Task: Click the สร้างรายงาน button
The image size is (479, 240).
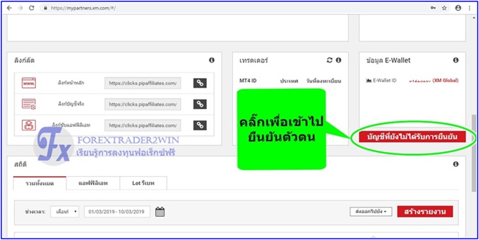Action: tap(424, 212)
